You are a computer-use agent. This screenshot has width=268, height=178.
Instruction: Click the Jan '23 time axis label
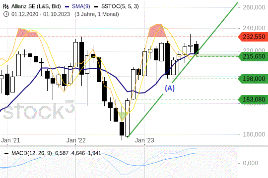pos(144,140)
